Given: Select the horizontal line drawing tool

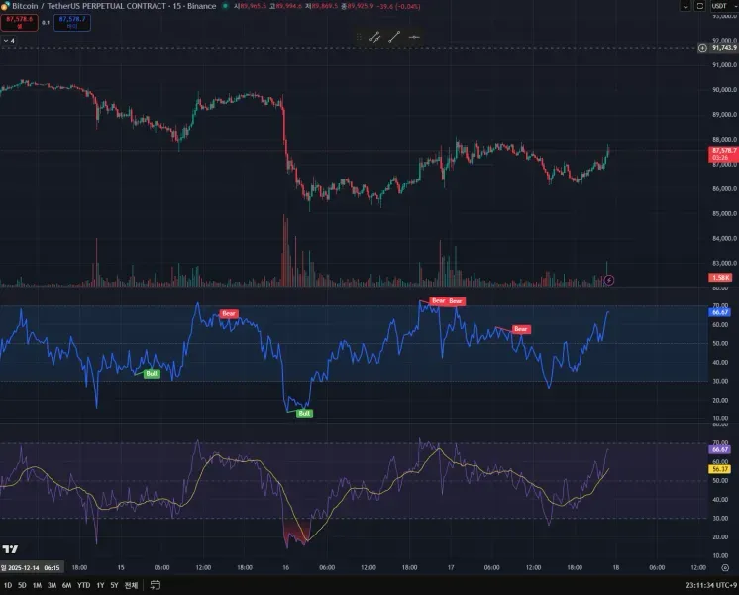Looking at the screenshot, I should (x=414, y=37).
